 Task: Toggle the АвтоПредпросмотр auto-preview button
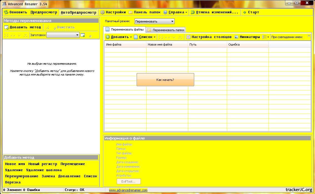[x=79, y=13]
